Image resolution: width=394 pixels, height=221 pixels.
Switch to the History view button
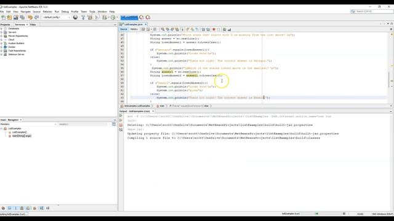134,29
